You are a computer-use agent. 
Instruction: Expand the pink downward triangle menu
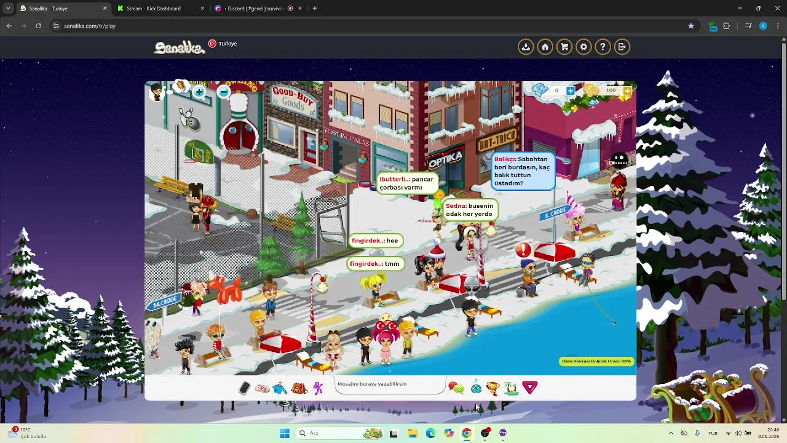[x=530, y=388]
